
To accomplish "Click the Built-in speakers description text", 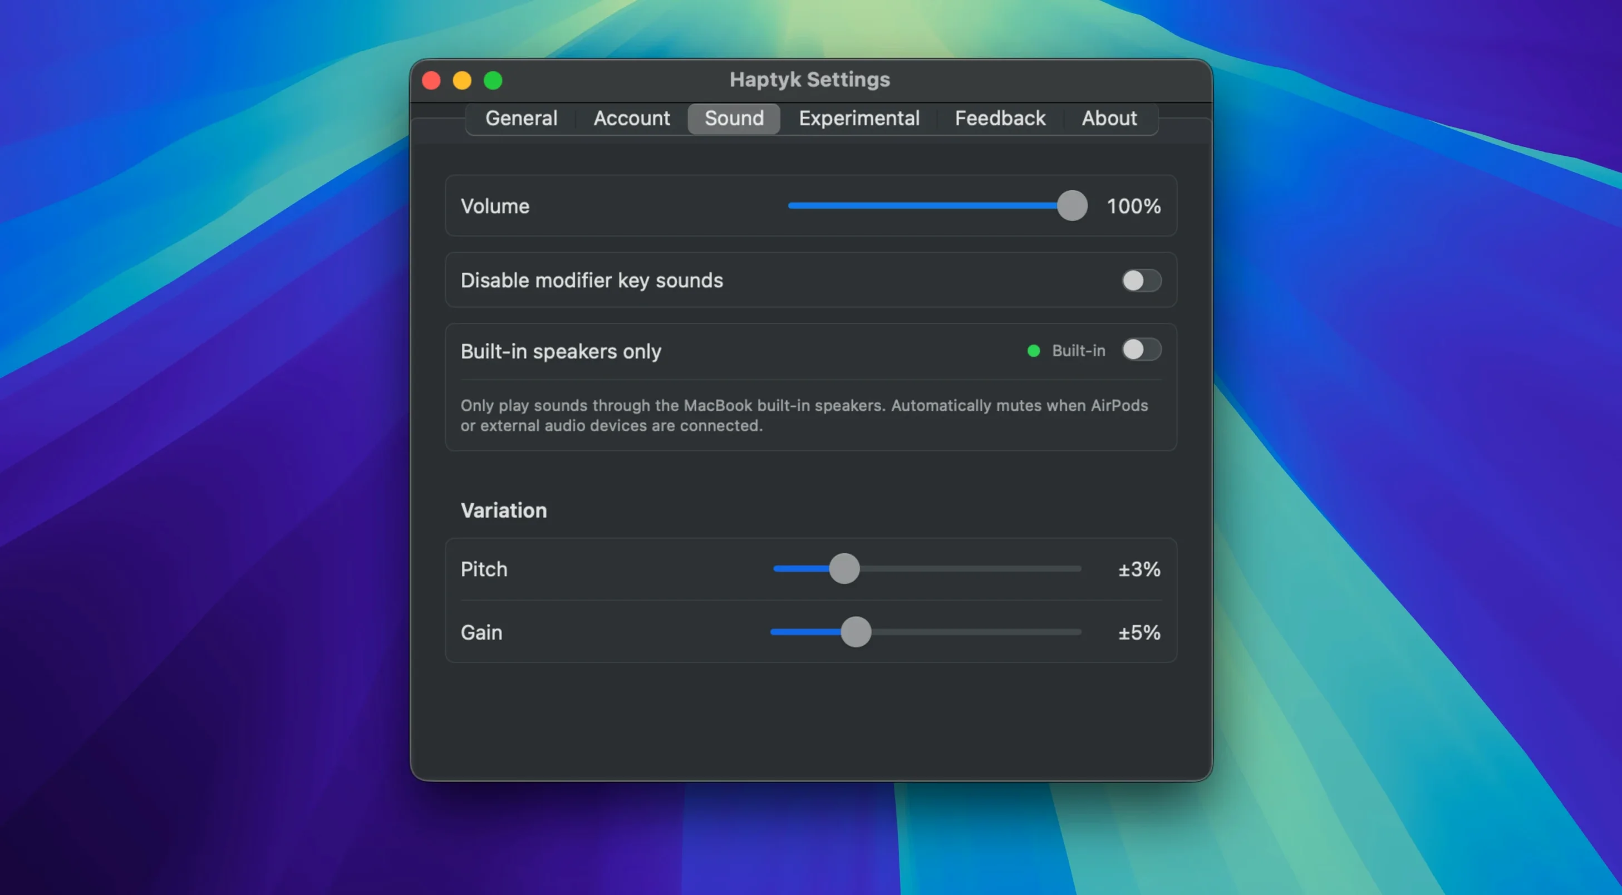I will [x=804, y=416].
